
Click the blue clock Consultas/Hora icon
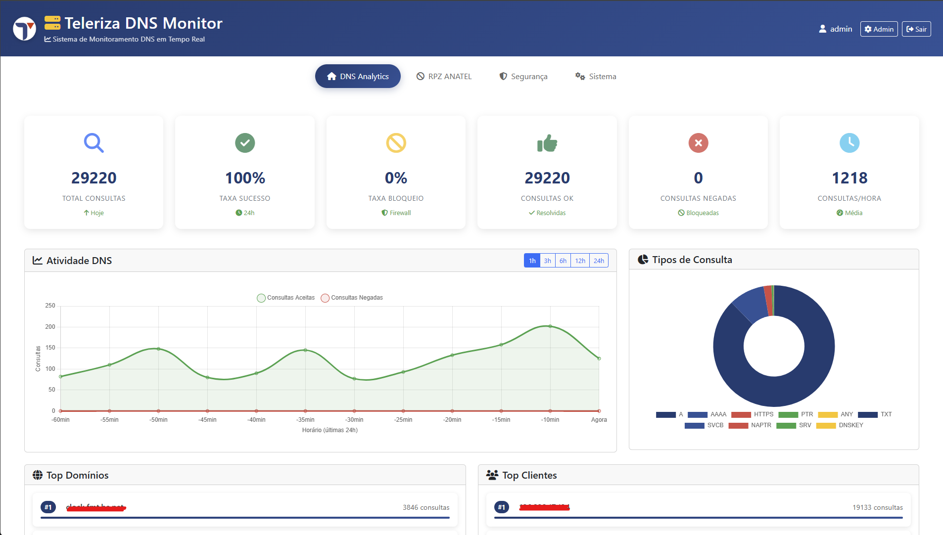(849, 143)
